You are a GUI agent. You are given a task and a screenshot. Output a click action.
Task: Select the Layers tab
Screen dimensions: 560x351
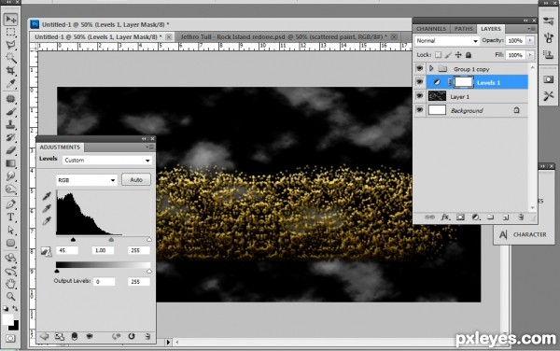[491, 29]
